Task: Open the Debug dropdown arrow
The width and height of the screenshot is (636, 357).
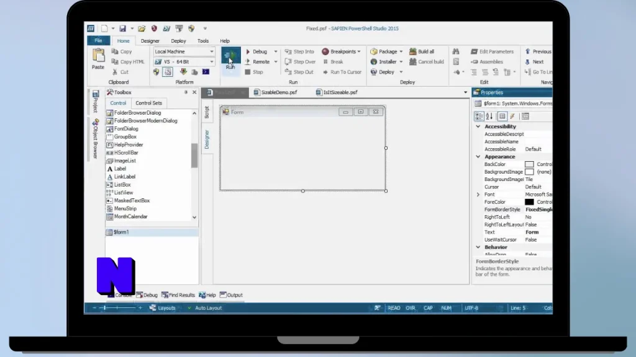Action: 275,52
